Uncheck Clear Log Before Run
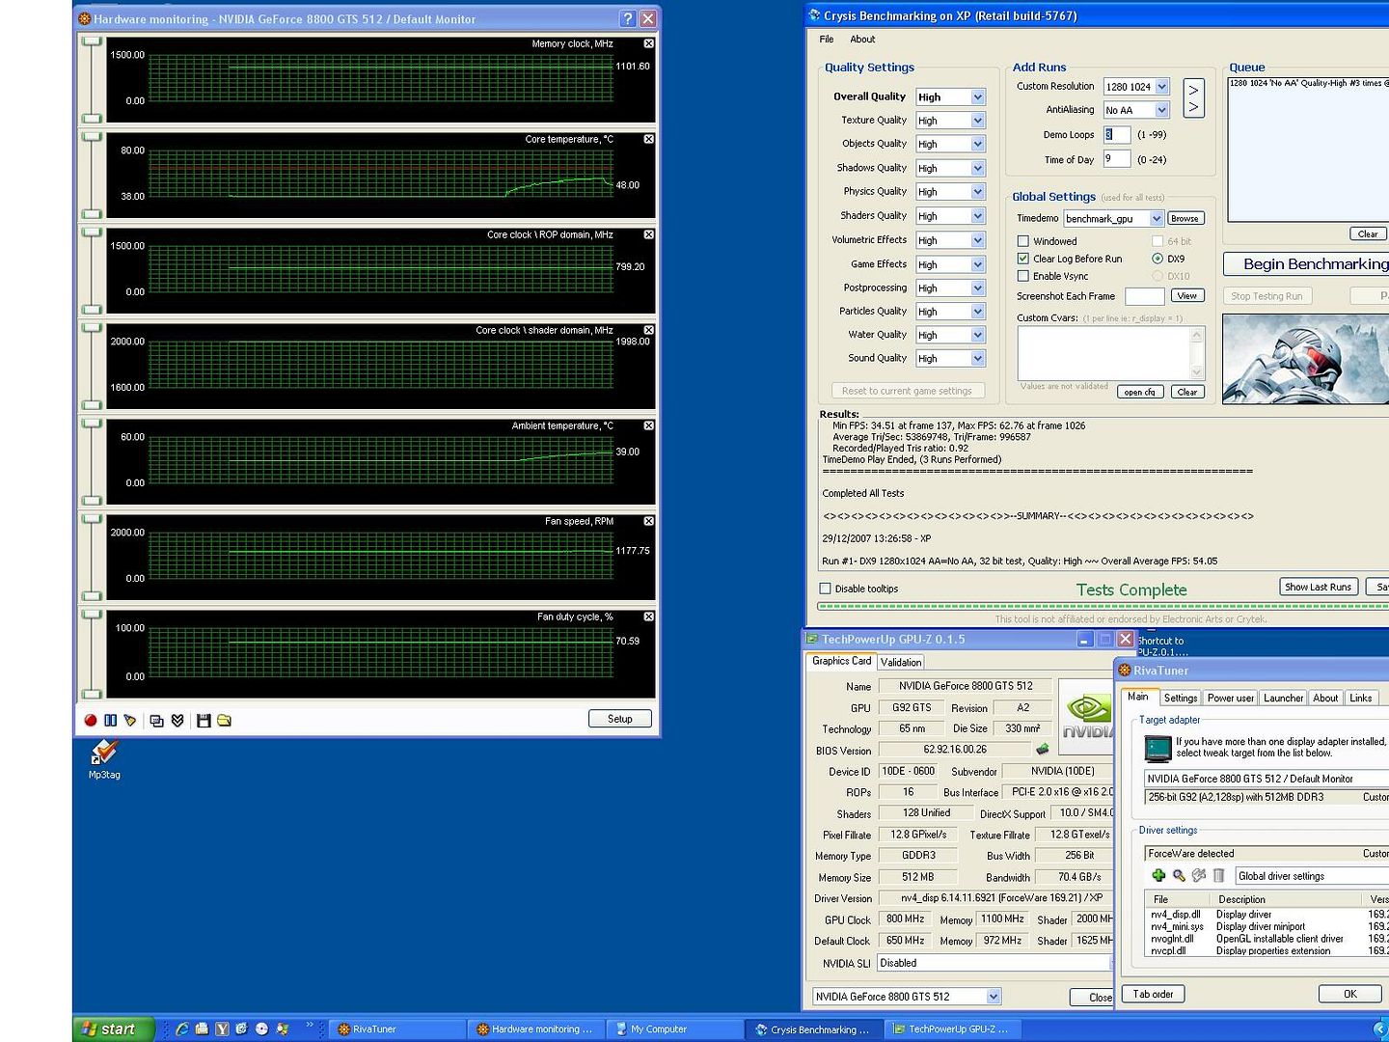The image size is (1389, 1042). [1023, 259]
